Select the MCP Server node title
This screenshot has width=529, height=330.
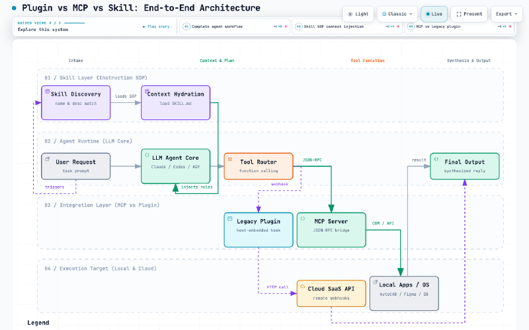[331, 222]
